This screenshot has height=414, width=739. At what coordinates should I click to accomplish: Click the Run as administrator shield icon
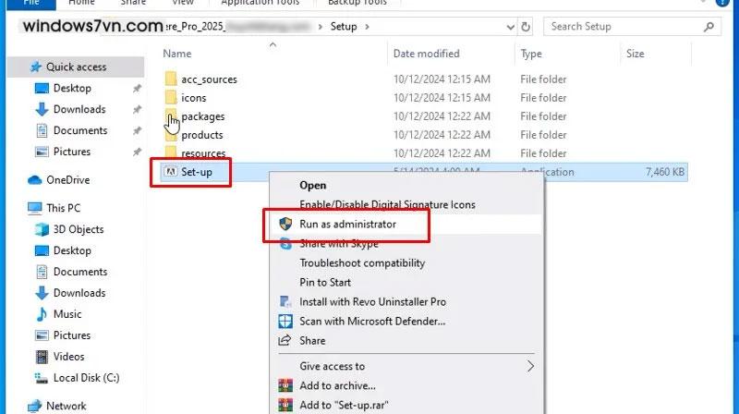coord(285,225)
